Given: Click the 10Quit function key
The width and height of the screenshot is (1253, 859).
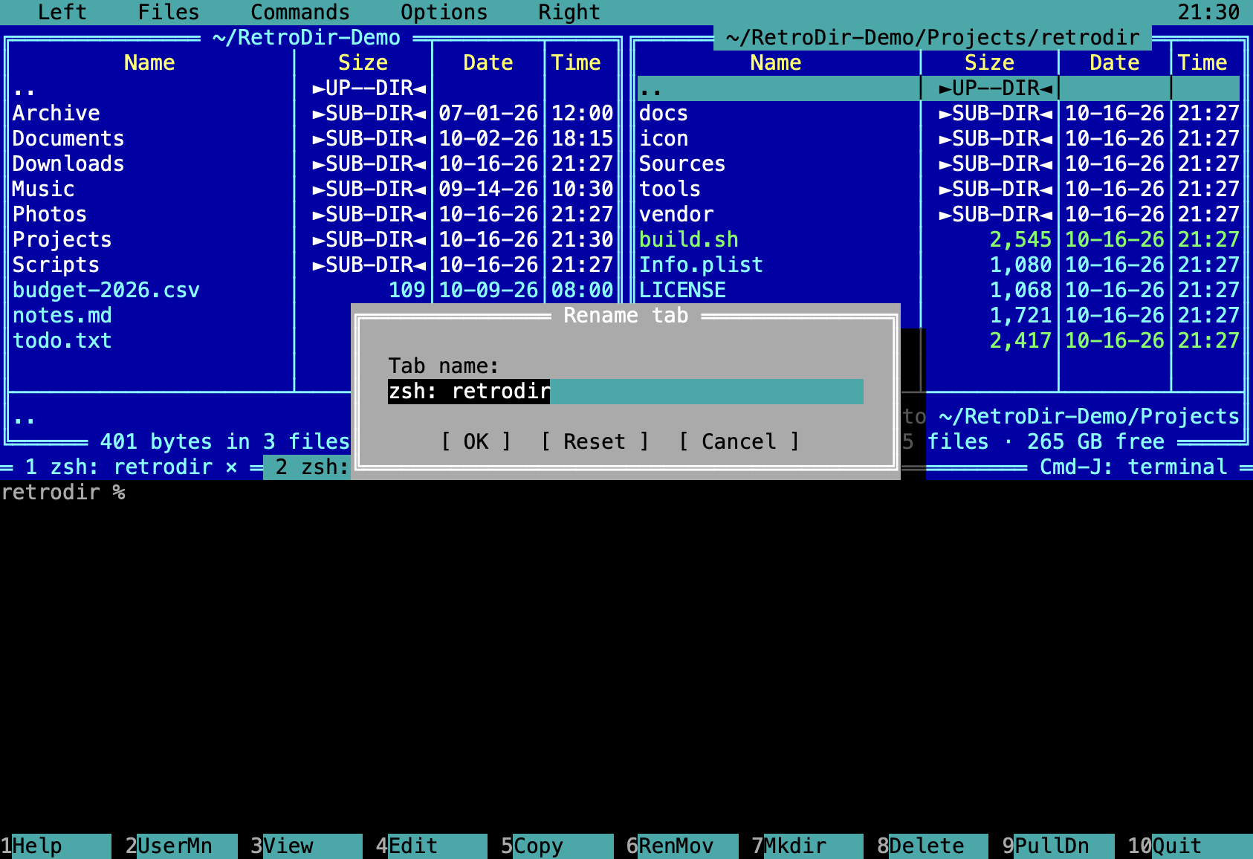Looking at the screenshot, I should click(1190, 846).
